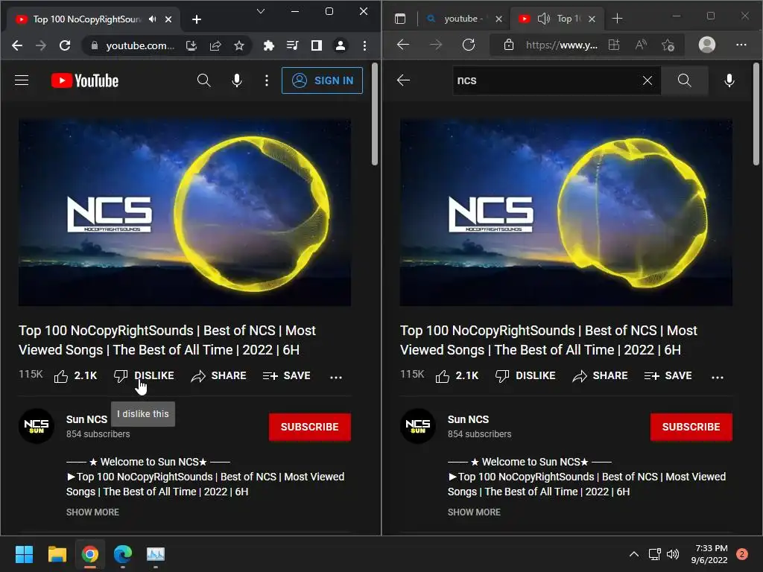Mute Edge tab via speaker icon
Screen dimensions: 763x572
pyautogui.click(x=543, y=19)
